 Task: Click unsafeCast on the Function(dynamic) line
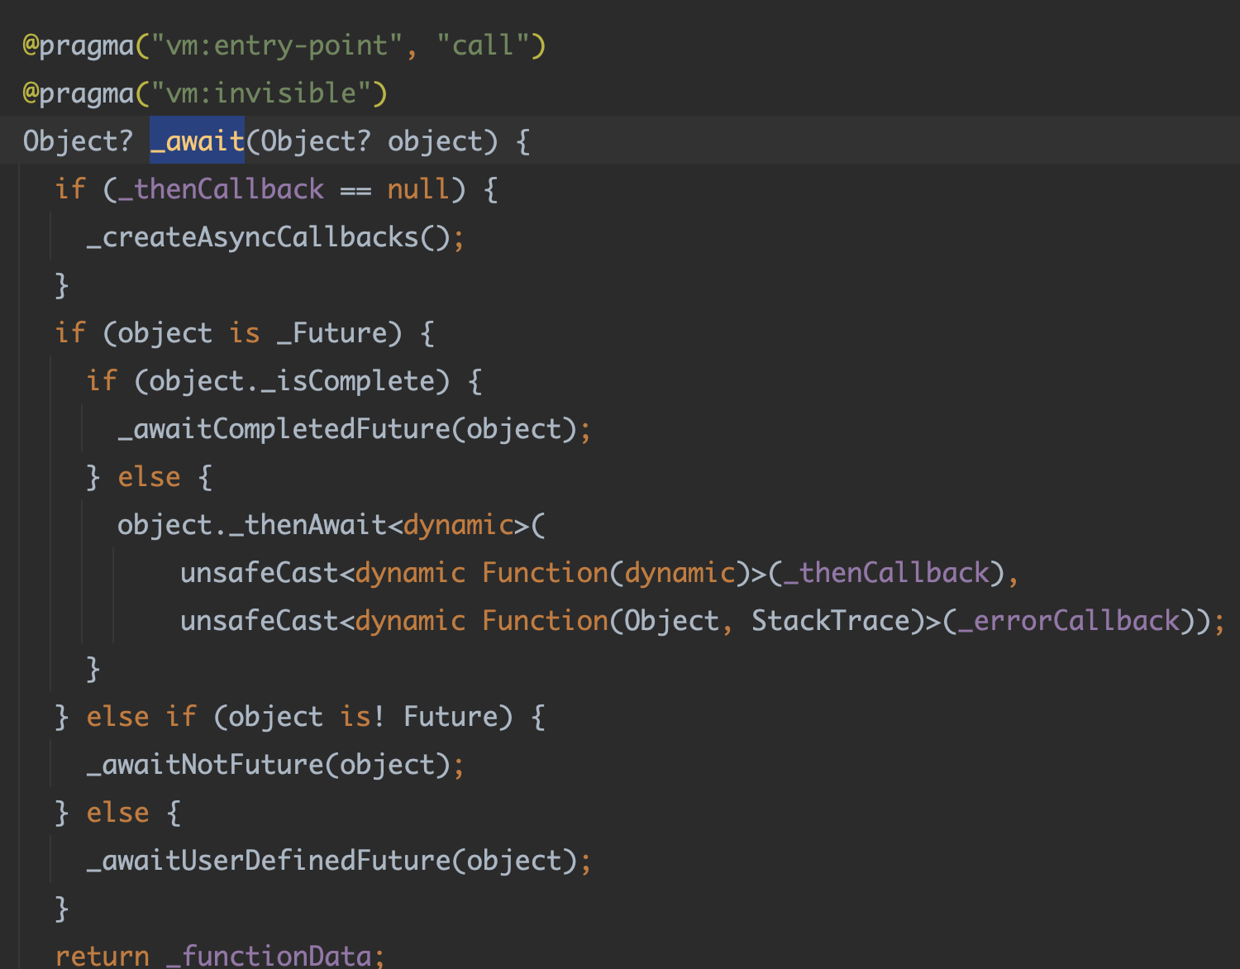click(260, 573)
